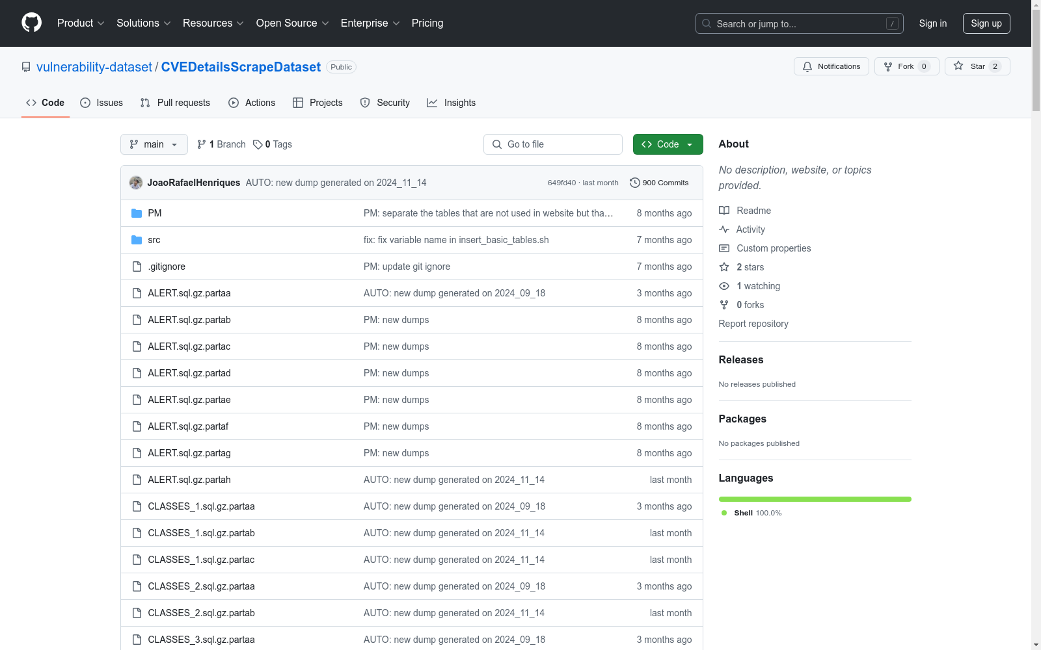The width and height of the screenshot is (1041, 650).
Task: Open the Projects tab
Action: (318, 103)
